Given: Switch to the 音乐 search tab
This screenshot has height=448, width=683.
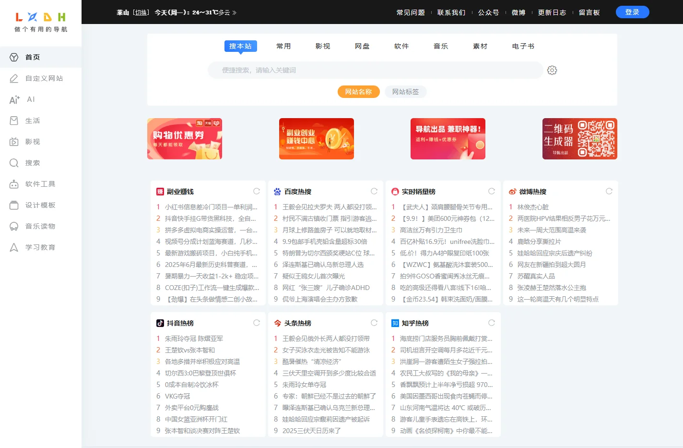Looking at the screenshot, I should click(x=441, y=46).
